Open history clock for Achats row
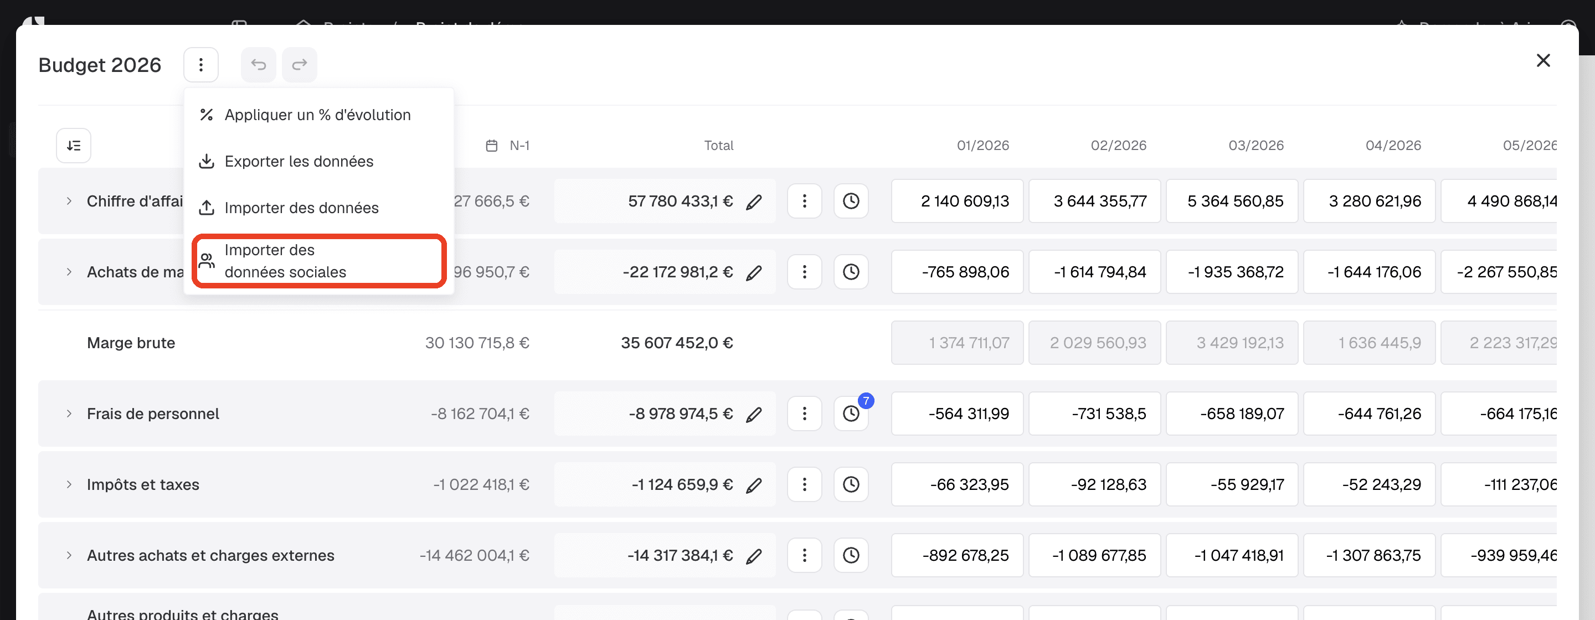 [x=851, y=272]
